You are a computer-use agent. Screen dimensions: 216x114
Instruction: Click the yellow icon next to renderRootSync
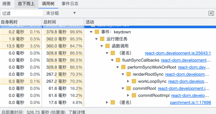pos(129,74)
